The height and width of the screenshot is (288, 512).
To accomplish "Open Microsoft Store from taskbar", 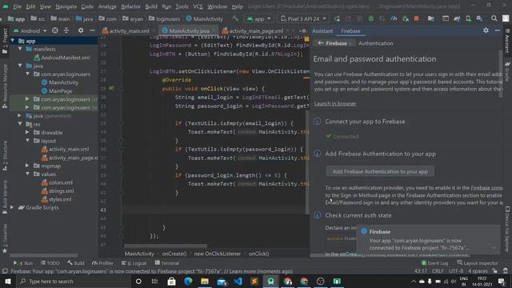I will [171, 281].
